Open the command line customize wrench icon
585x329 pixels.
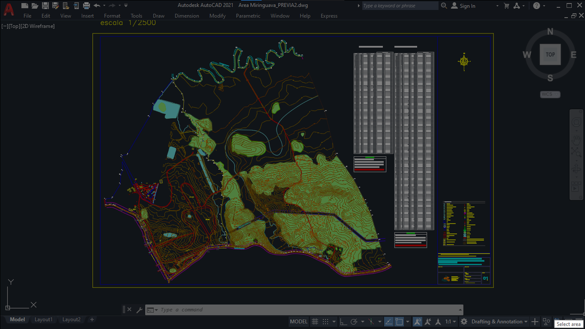click(x=139, y=310)
